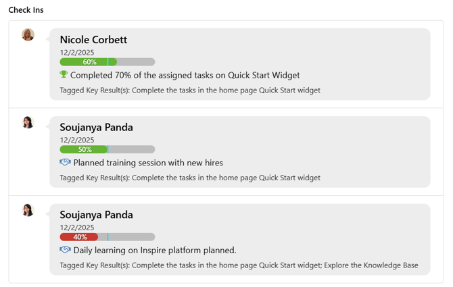Click Soujanya Panda's avatar on the 50% check-in
This screenshot has height=287, width=453.
[28, 122]
